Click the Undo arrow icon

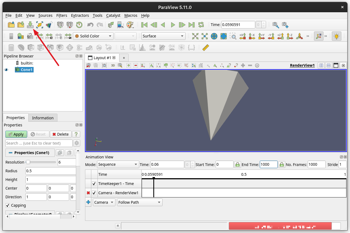pyautogui.click(x=90, y=25)
